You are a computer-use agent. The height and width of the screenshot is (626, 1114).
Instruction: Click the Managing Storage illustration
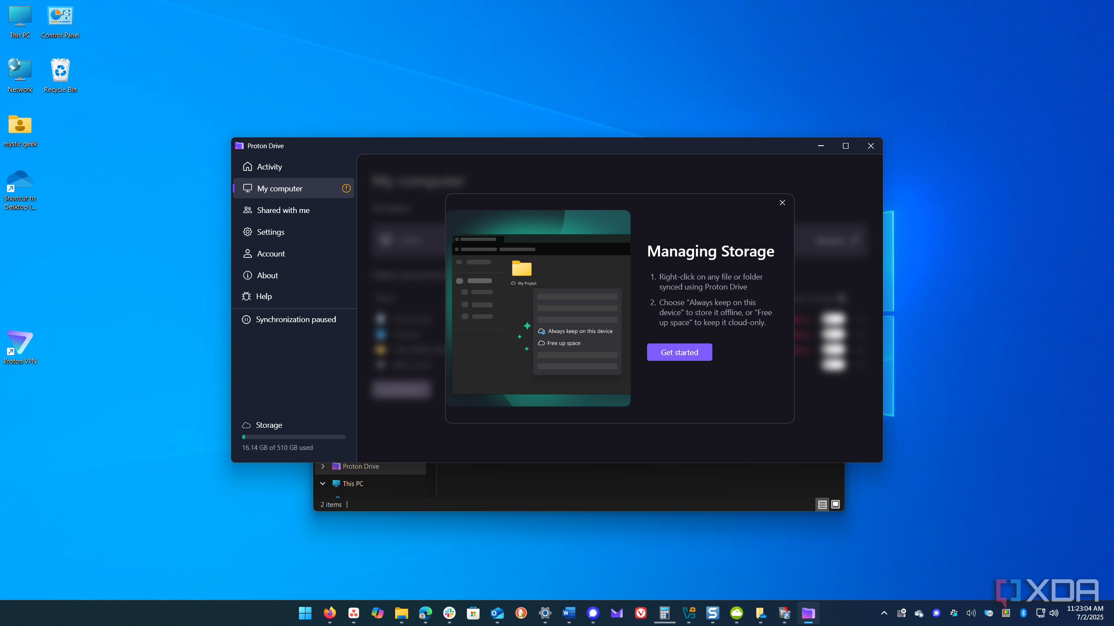538,308
